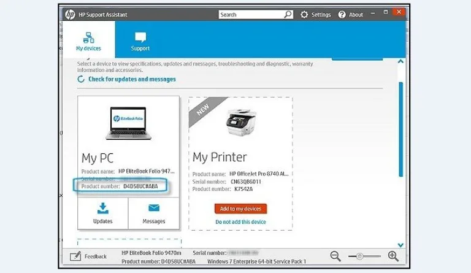Click the Feedback label in status bar
The image size is (471, 273).
(96, 256)
